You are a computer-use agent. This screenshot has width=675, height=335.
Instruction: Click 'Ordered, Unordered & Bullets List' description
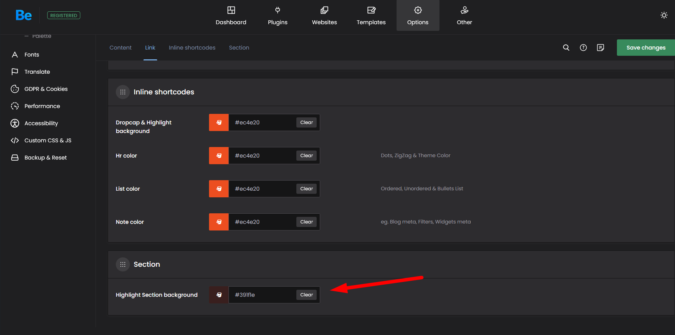pos(422,188)
